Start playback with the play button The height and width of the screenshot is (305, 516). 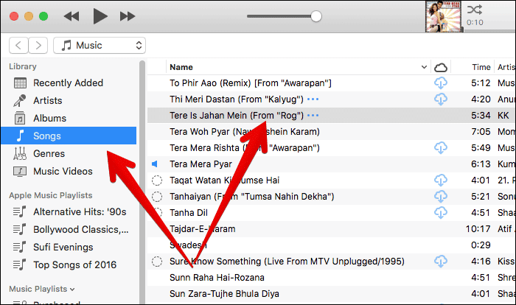tap(100, 16)
